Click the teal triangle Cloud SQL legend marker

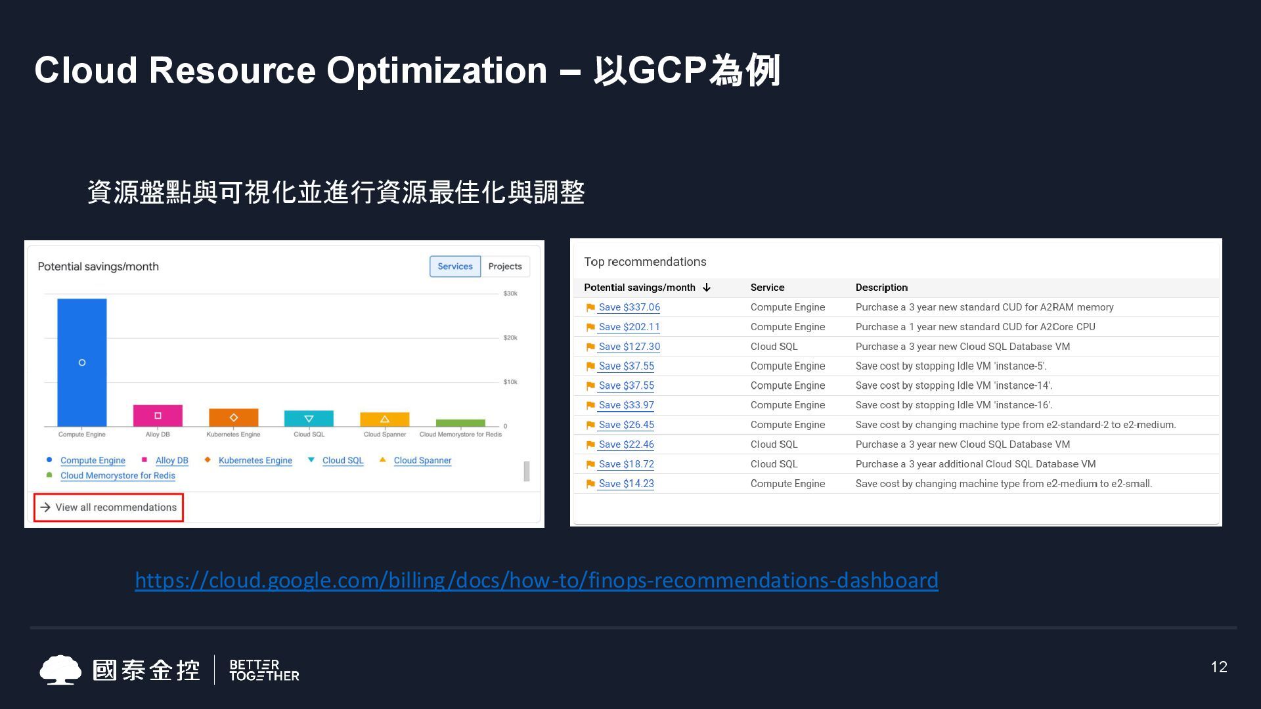click(311, 460)
